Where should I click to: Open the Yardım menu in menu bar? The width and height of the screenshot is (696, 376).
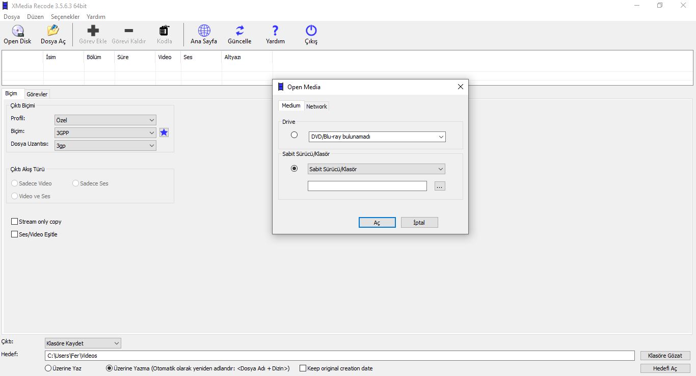click(x=96, y=17)
